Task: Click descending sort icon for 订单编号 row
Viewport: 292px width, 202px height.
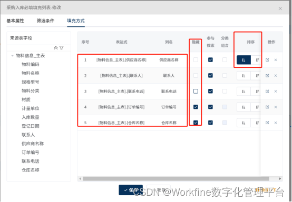Action: pyautogui.click(x=257, y=107)
